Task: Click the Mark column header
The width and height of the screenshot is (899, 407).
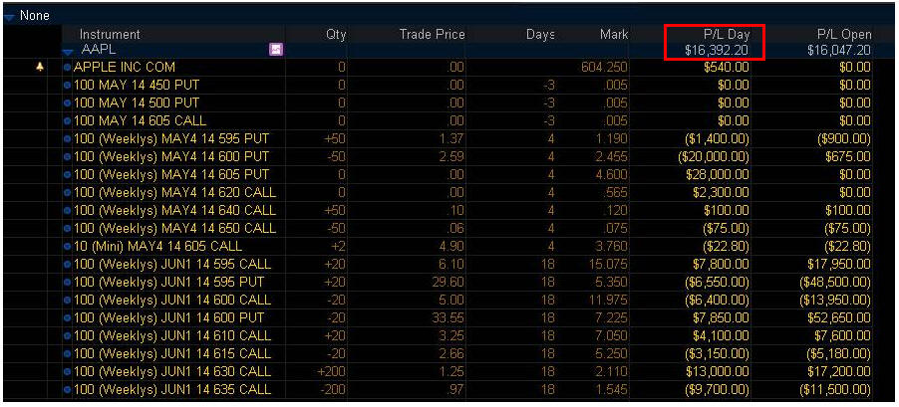Action: [614, 35]
